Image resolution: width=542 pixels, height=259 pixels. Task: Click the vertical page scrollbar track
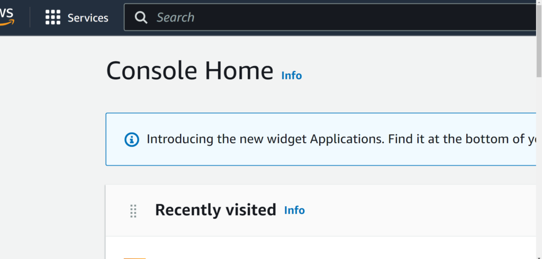click(x=539, y=159)
